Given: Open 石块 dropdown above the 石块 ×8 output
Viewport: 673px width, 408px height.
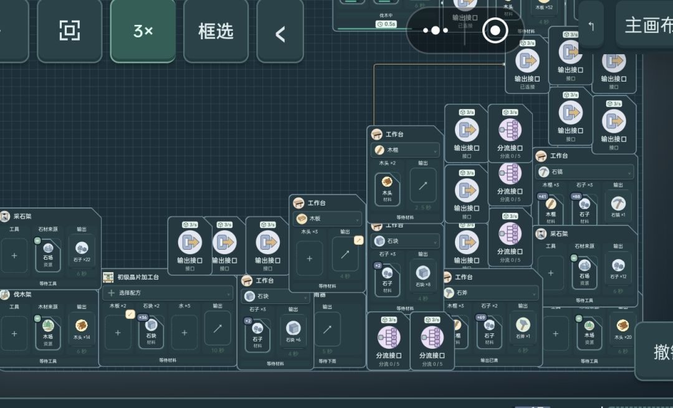Looking at the screenshot, I should [405, 240].
